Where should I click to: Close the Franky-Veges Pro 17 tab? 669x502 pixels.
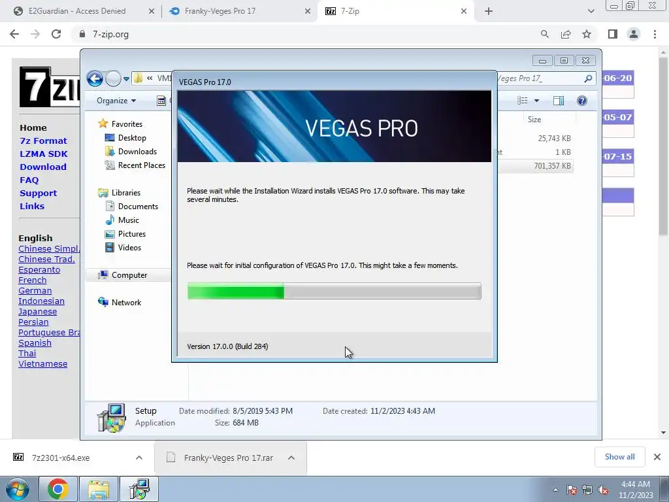point(308,12)
